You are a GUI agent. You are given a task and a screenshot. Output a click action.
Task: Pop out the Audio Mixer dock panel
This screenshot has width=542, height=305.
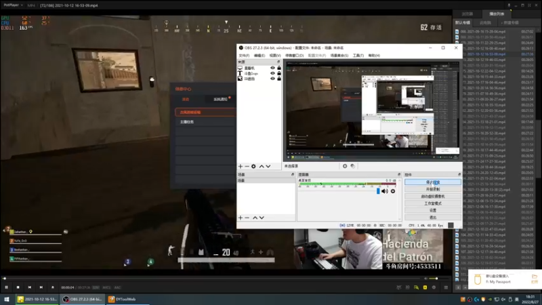point(399,175)
